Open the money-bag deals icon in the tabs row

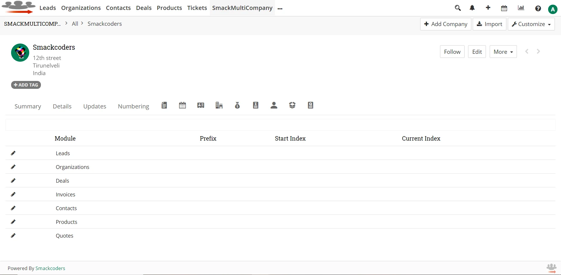237,105
